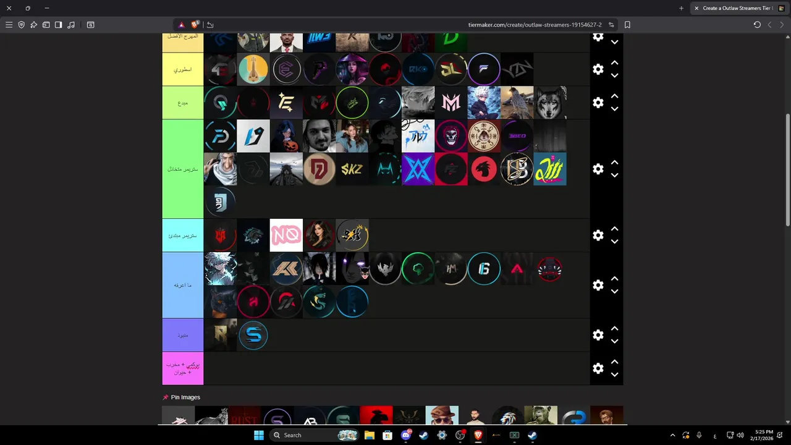
Task: Click the taskbar Search box
Action: click(315, 435)
